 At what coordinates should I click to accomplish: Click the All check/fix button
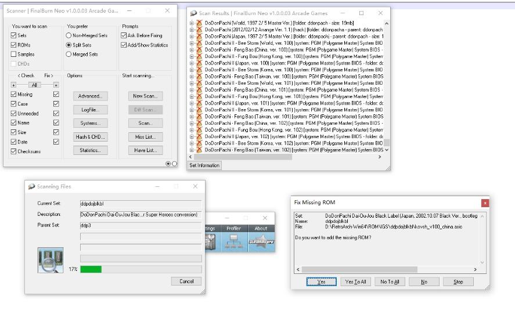pos(34,85)
